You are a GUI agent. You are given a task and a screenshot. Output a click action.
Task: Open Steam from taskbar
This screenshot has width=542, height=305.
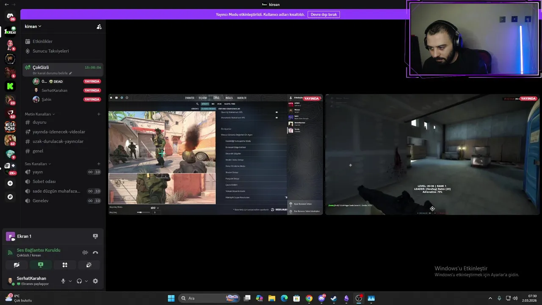[x=334, y=298]
